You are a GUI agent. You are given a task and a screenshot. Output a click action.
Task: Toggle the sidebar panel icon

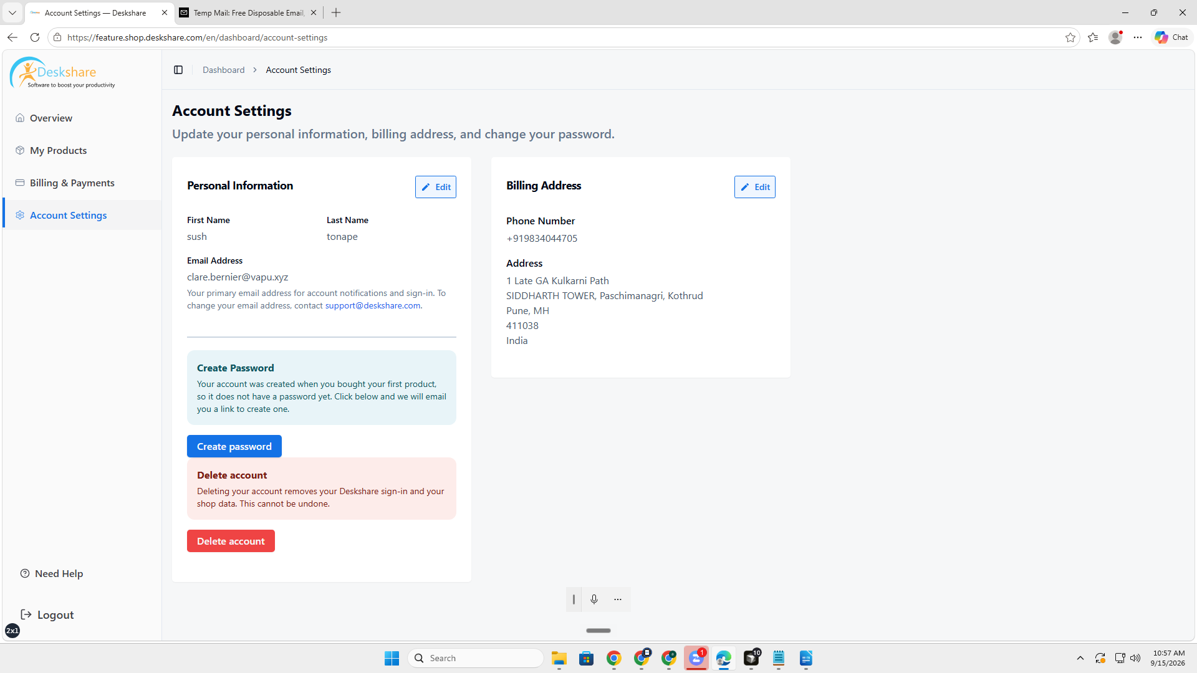(x=178, y=70)
